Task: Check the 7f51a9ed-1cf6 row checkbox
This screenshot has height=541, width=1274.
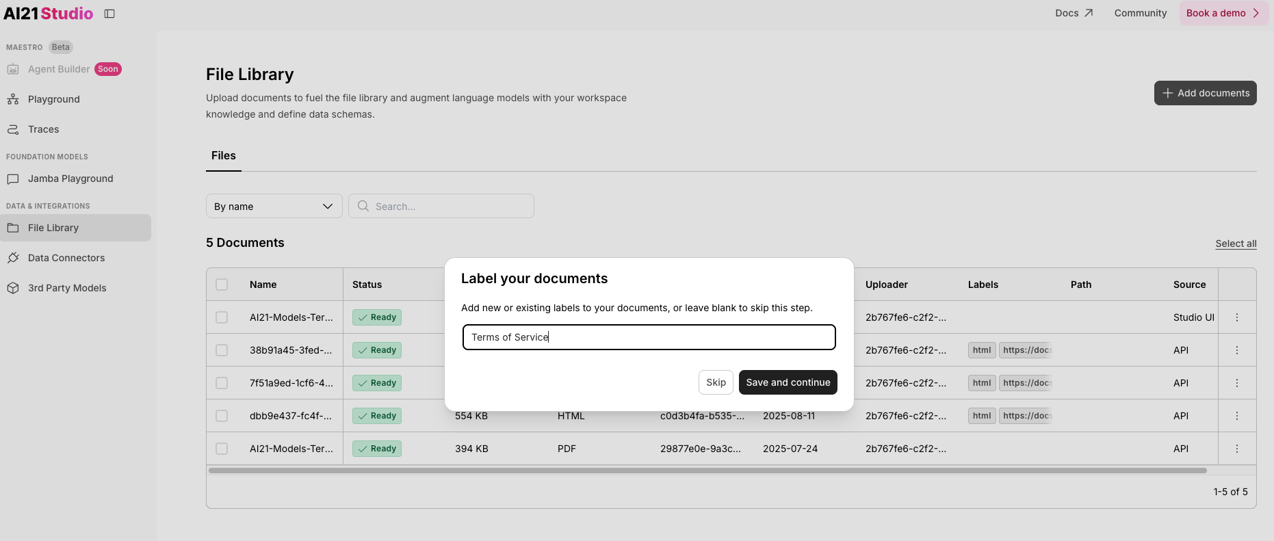Action: (222, 383)
